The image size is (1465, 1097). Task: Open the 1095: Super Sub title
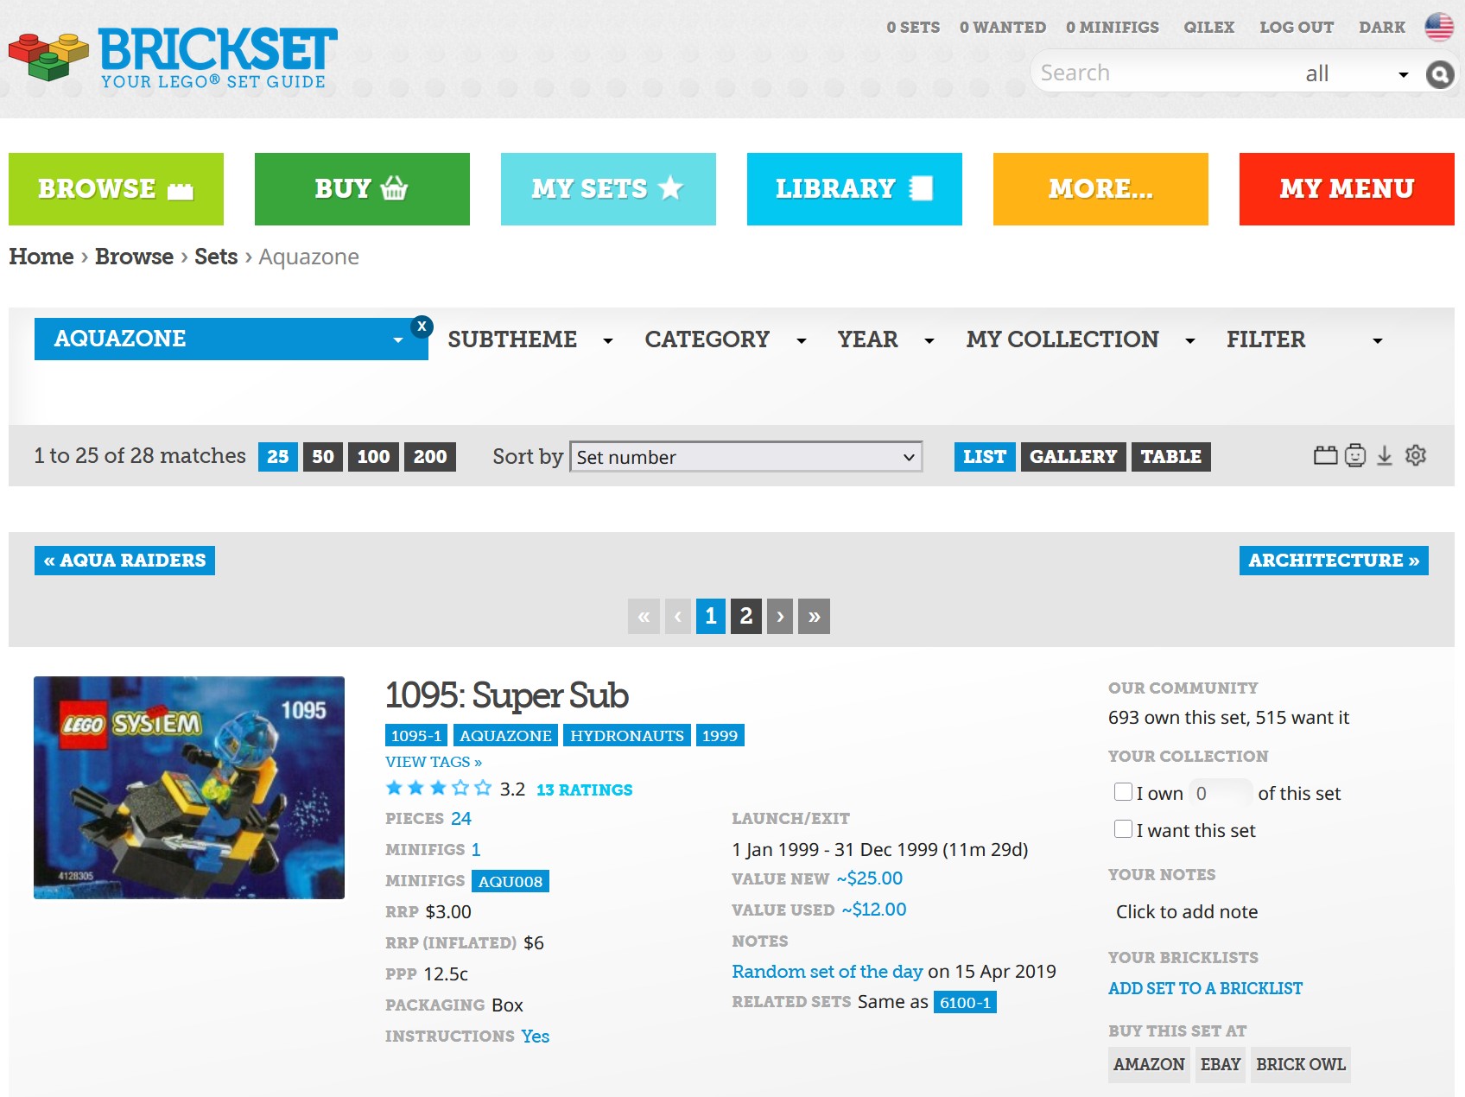(507, 695)
